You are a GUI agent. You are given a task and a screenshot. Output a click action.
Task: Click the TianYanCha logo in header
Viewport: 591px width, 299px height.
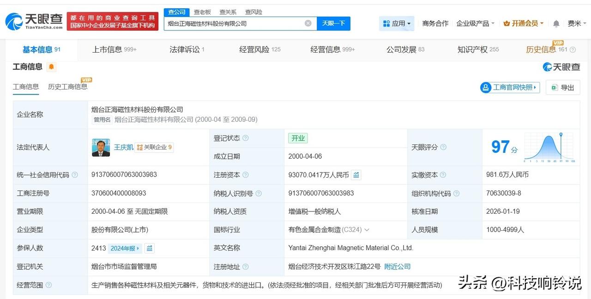(x=34, y=22)
